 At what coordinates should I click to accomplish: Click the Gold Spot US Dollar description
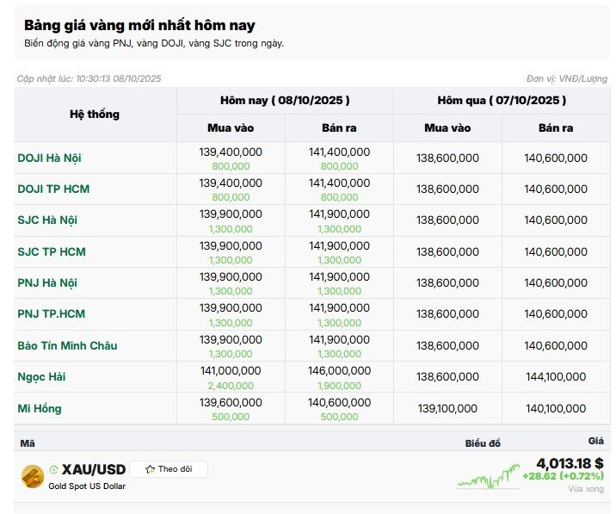click(x=87, y=486)
